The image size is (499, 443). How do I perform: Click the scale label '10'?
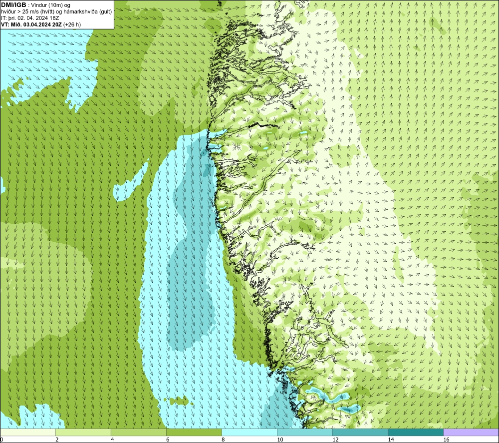coord(280,440)
